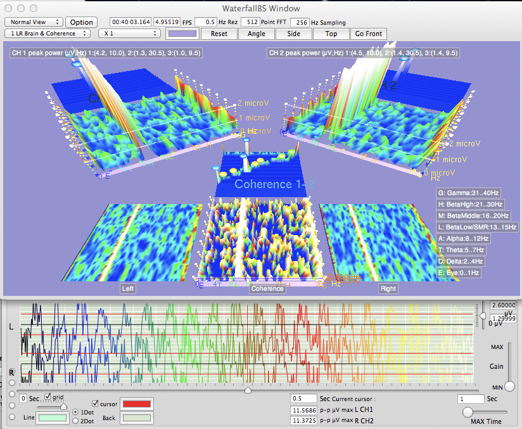Click the p-p µV max L CH1 value 11.5686
Screen dimensions: 522x429
pos(303,410)
